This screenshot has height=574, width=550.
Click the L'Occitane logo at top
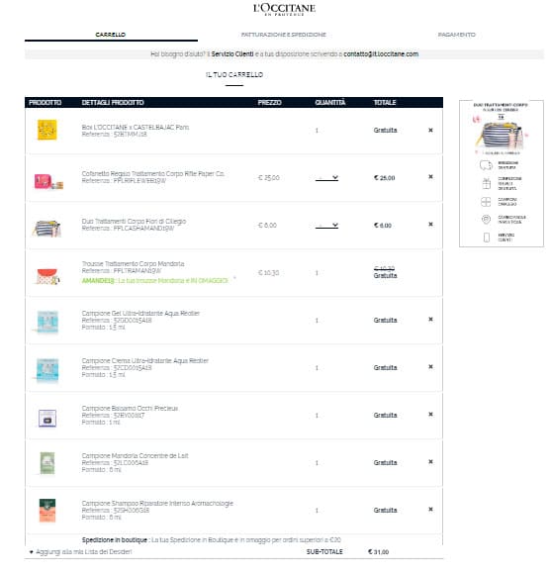284,9
